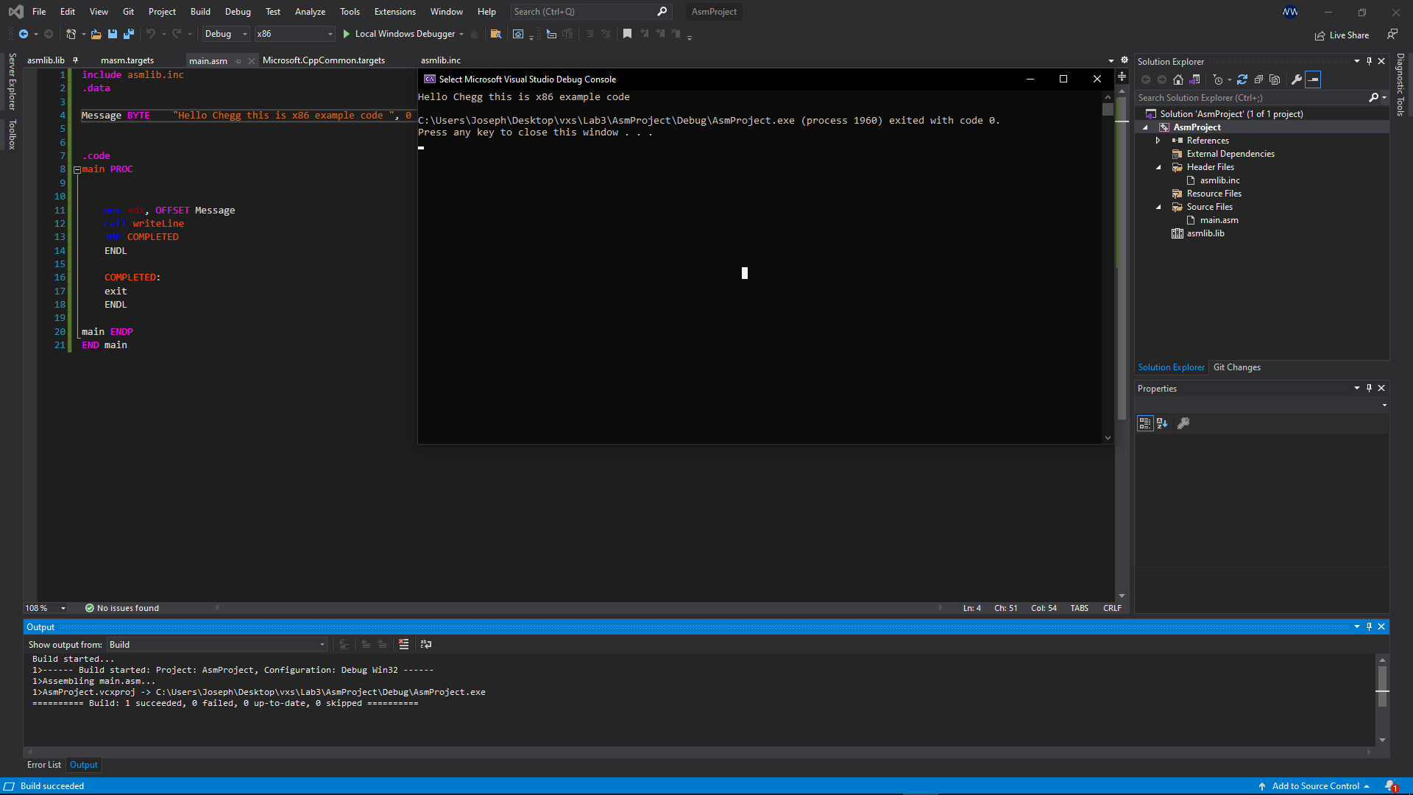This screenshot has width=1413, height=795.
Task: Expand the x86 platform target dropdown
Action: (x=328, y=34)
